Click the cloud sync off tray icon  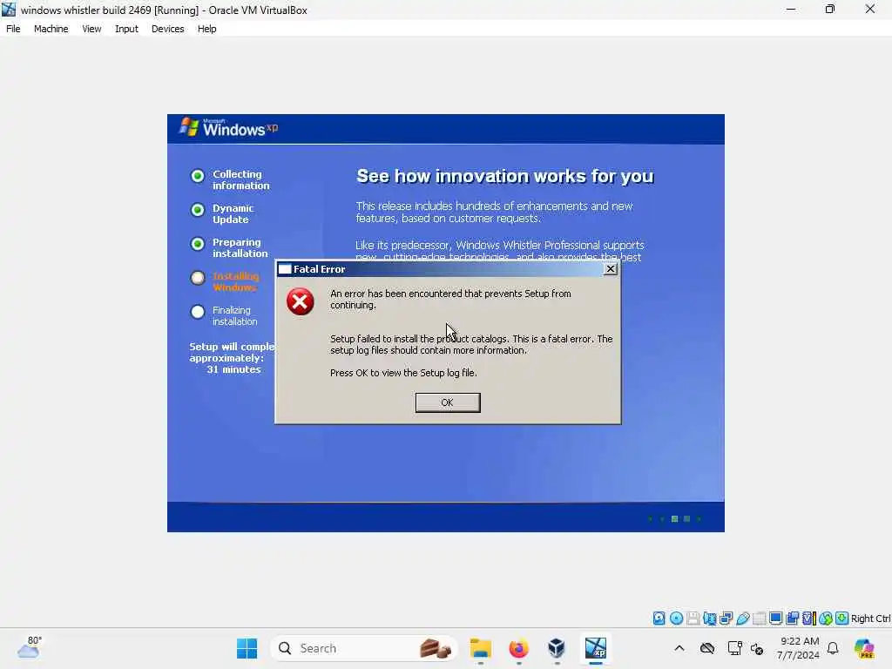pos(707,648)
